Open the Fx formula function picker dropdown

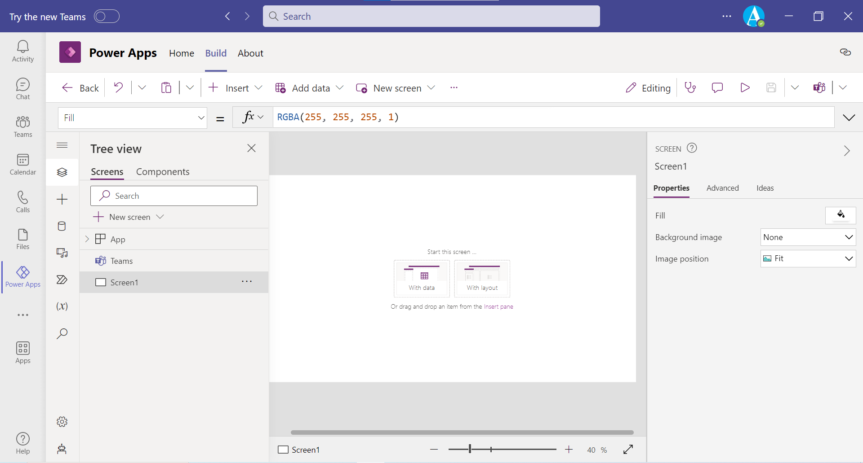point(252,117)
